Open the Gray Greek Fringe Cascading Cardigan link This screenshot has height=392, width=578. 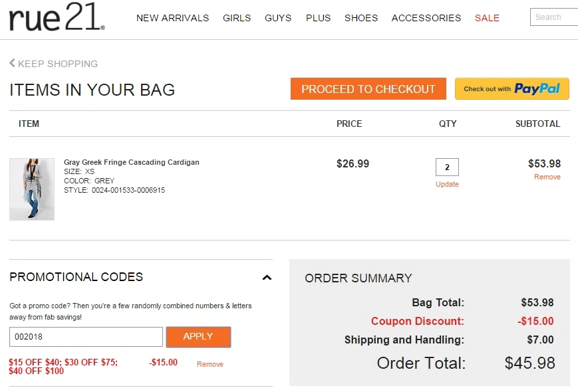click(x=131, y=162)
